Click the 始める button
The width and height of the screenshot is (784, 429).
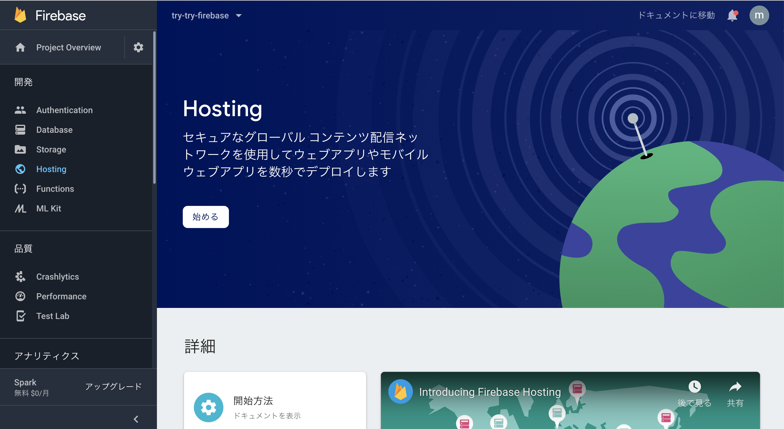coord(205,217)
